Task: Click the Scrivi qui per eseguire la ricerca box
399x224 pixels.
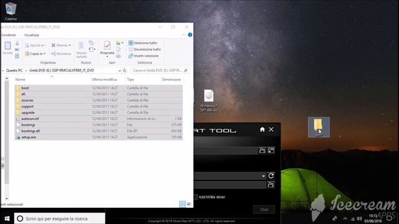Action: pyautogui.click(x=60, y=218)
